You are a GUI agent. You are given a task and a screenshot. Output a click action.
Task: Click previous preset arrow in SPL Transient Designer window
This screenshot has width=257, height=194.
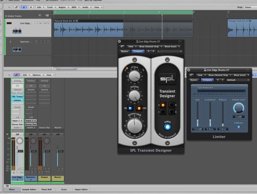coord(149,51)
